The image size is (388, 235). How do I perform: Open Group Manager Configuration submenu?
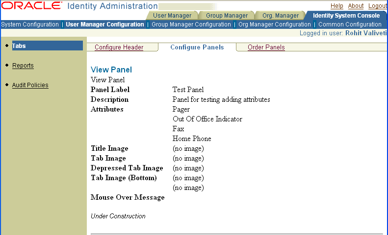click(x=191, y=24)
